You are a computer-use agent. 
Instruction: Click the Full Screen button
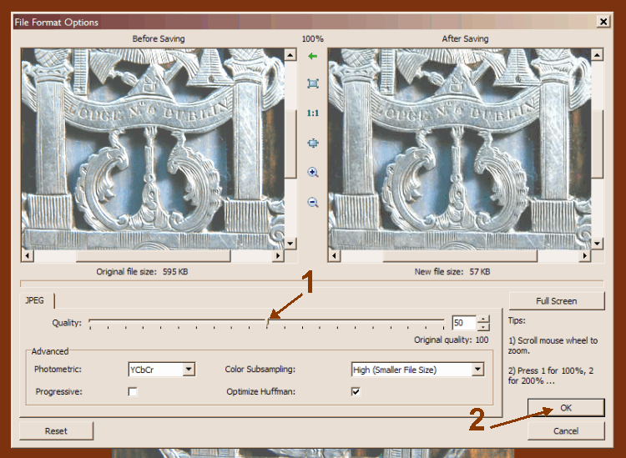click(557, 301)
